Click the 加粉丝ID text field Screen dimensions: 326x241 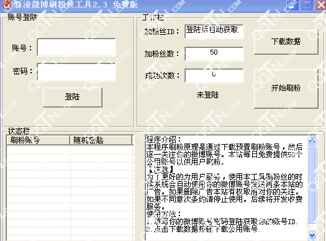click(x=214, y=32)
